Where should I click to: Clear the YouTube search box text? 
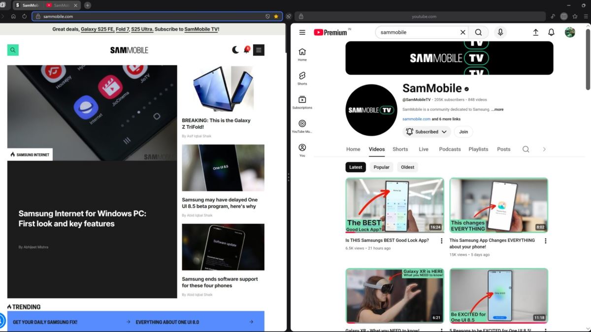tap(462, 32)
